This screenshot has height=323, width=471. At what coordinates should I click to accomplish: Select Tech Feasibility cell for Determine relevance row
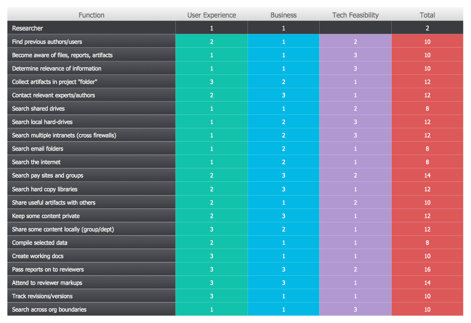[x=355, y=69]
